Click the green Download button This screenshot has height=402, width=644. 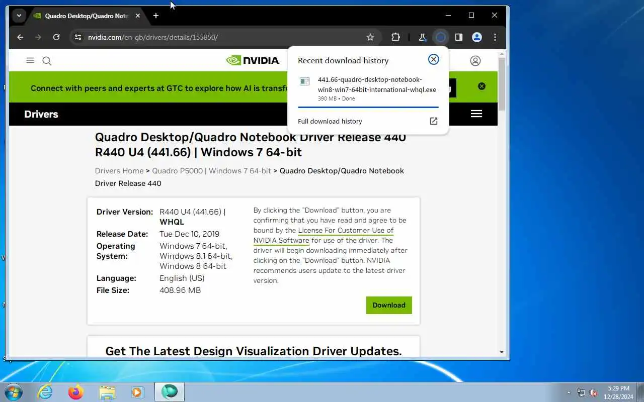389,305
